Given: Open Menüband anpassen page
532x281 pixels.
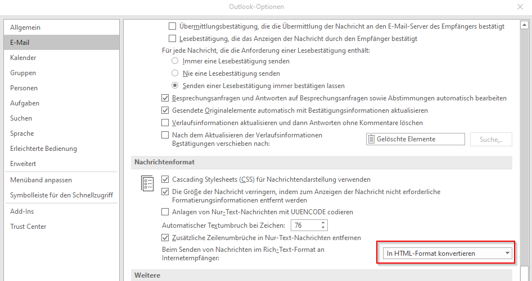Looking at the screenshot, I should pos(61,180).
